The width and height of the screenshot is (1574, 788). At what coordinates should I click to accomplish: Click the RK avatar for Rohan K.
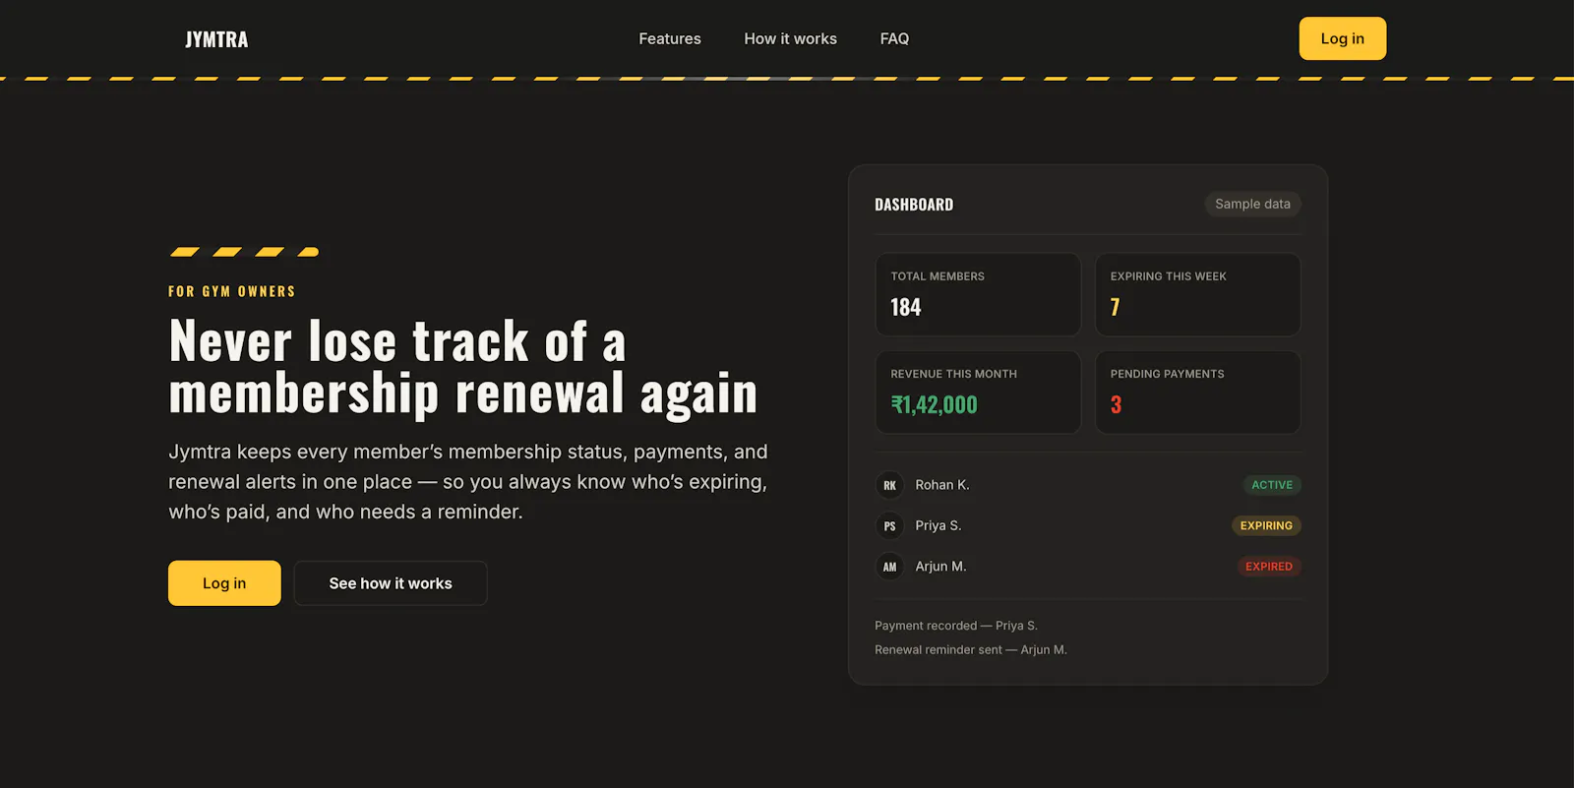(x=889, y=485)
